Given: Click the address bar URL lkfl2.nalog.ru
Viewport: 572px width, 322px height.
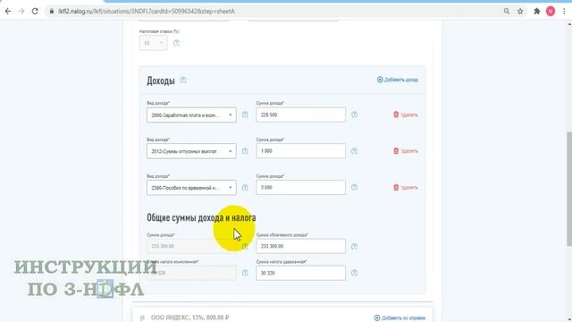Looking at the screenshot, I should point(147,12).
